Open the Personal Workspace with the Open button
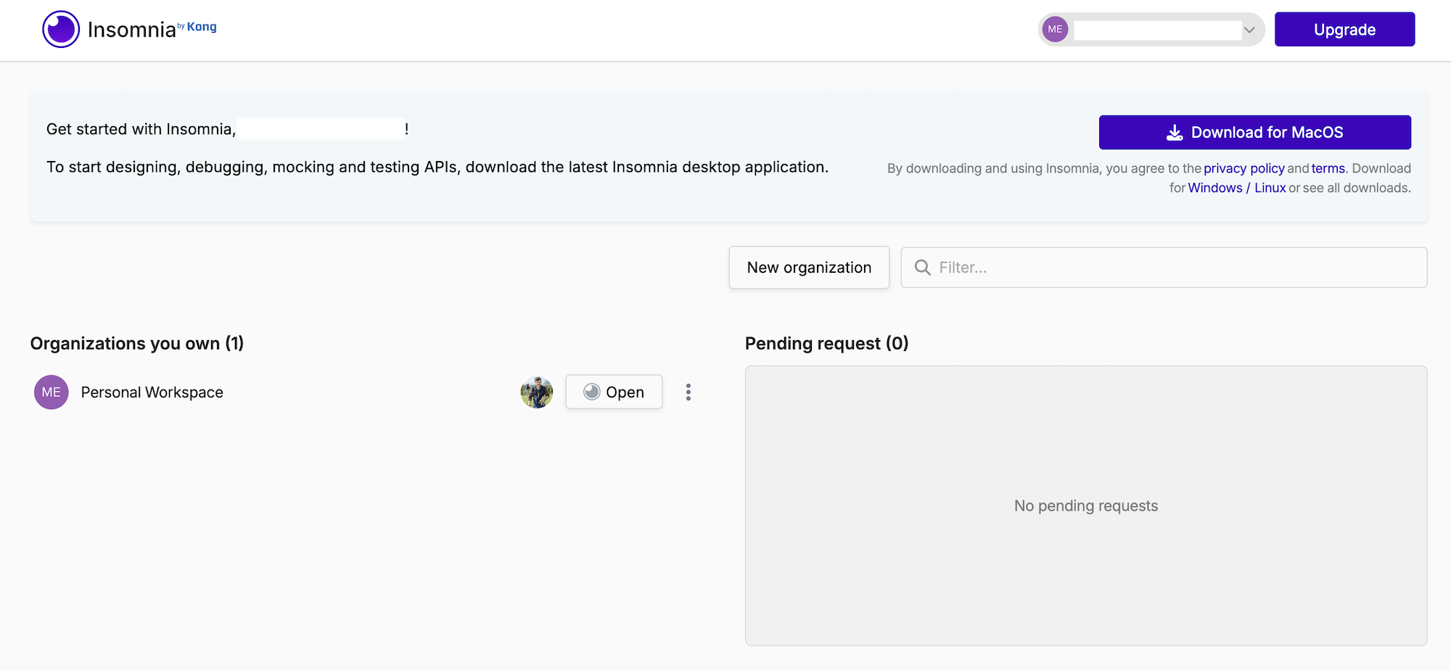 [614, 392]
